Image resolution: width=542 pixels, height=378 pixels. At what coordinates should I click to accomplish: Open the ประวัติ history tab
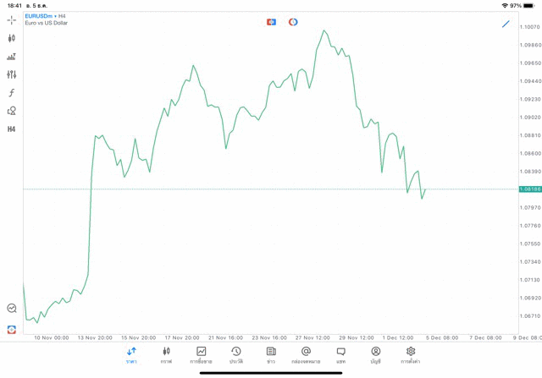(x=235, y=355)
